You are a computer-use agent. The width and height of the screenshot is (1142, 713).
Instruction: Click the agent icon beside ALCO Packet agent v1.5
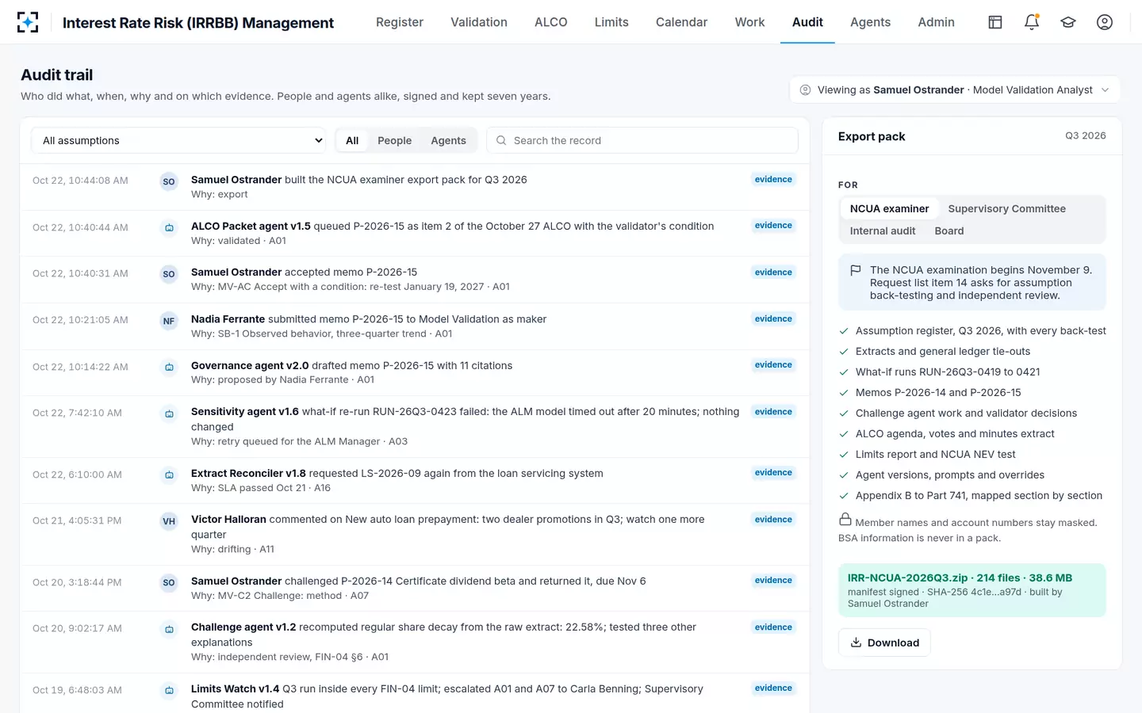coord(169,228)
